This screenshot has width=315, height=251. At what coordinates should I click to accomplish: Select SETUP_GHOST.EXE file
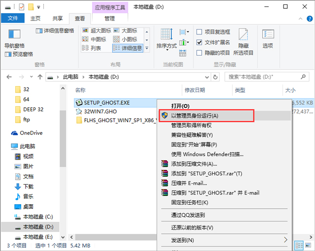click(x=103, y=103)
